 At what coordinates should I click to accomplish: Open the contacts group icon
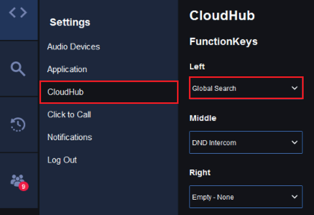(x=18, y=180)
